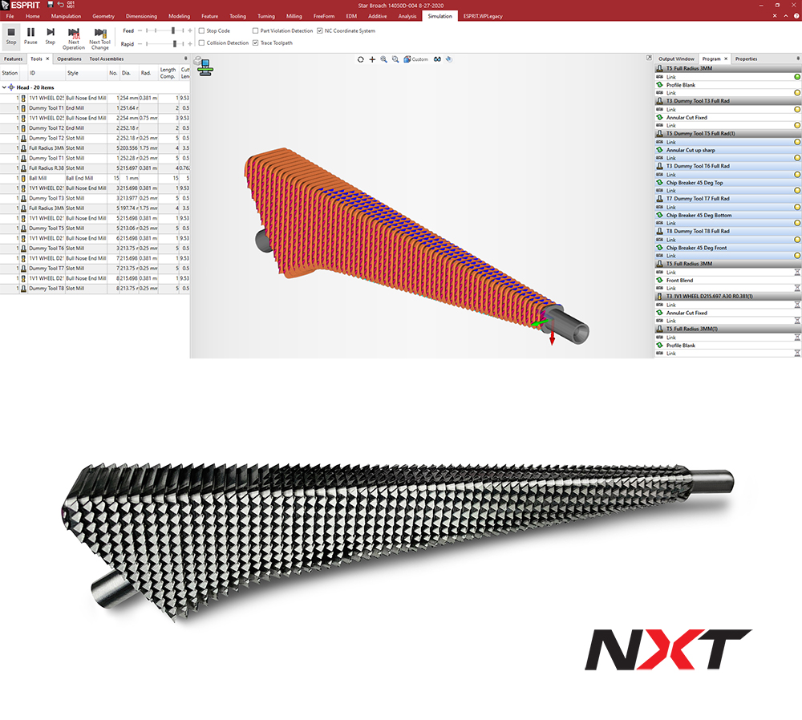Select the Dummy Tool T8 row

pos(95,289)
